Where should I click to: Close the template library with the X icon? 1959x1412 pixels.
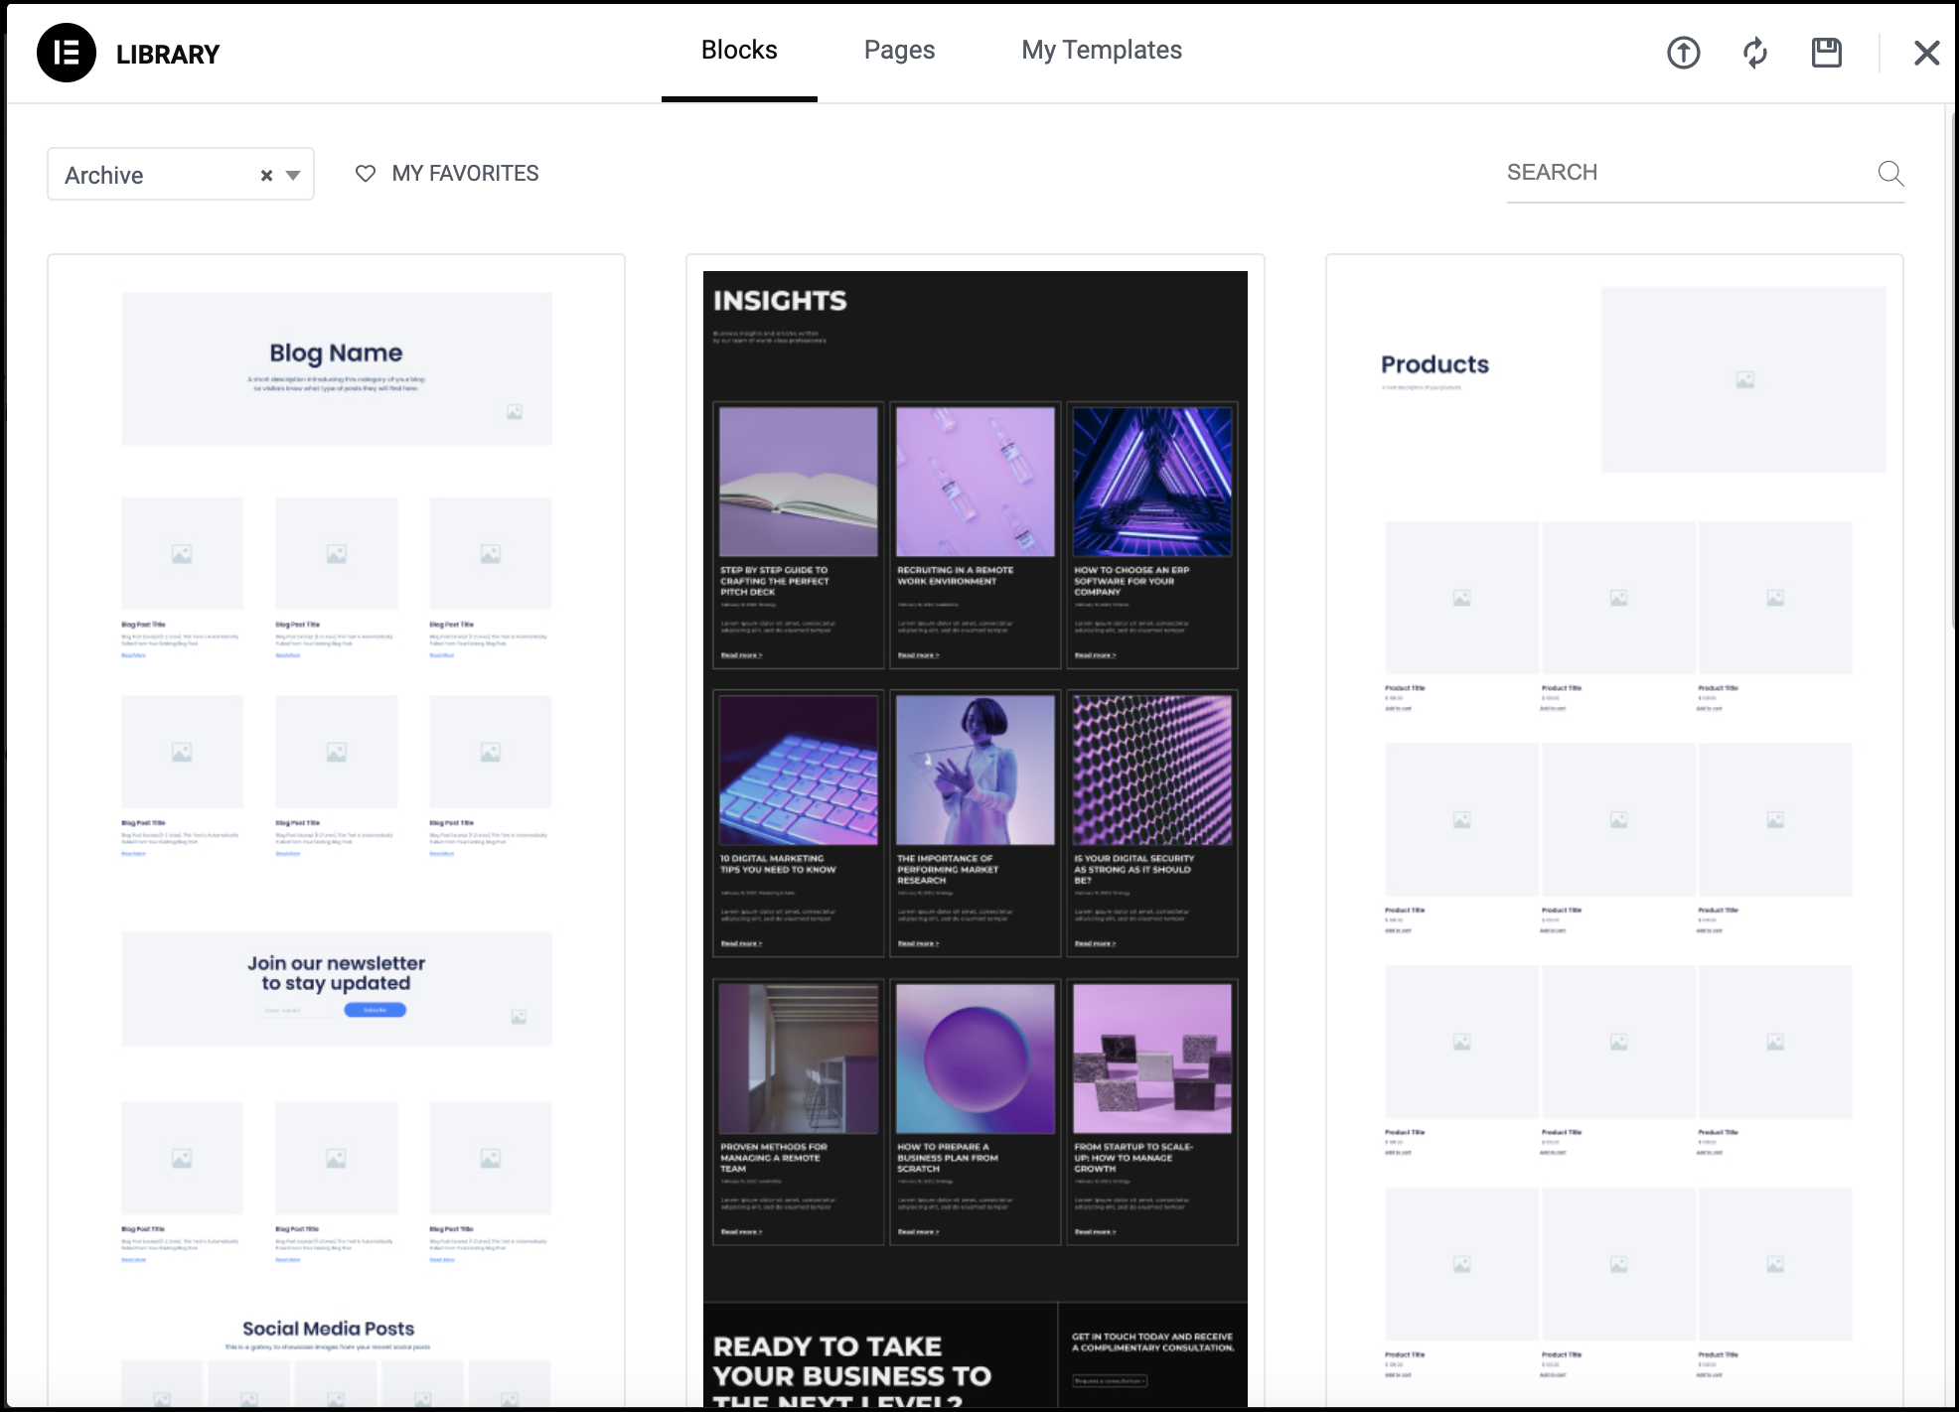coord(1926,53)
